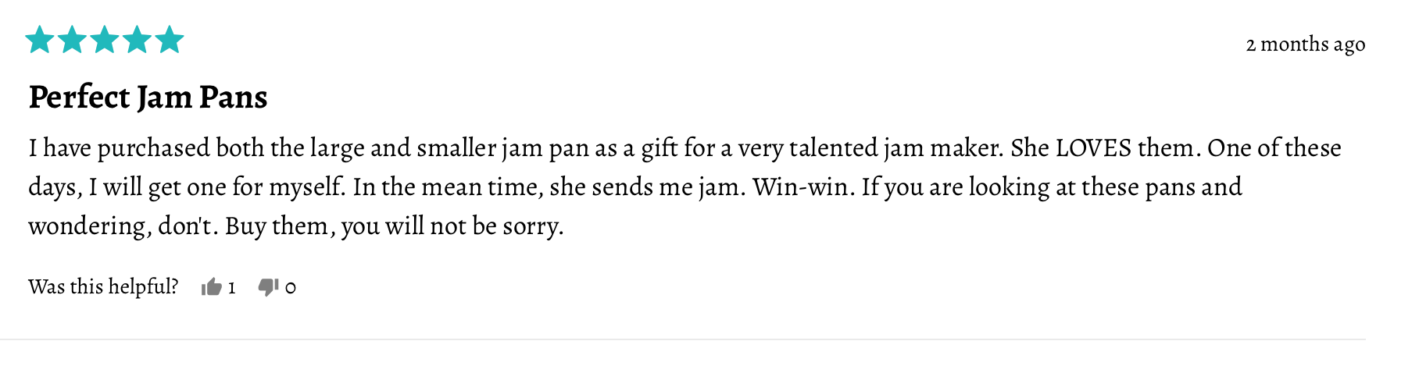
Task: Click the helpful vote count of 1
Action: pos(231,289)
